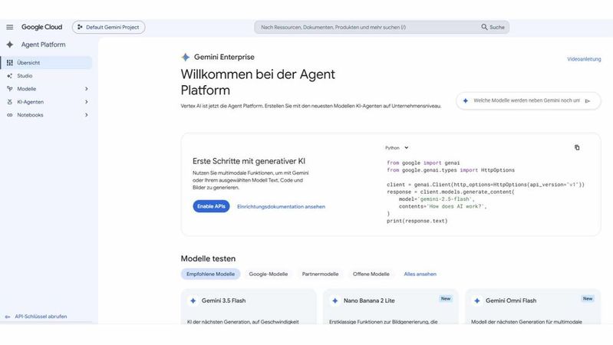Click the Übersicht dashboard icon
Image resolution: width=613 pixels, height=345 pixels.
10,63
